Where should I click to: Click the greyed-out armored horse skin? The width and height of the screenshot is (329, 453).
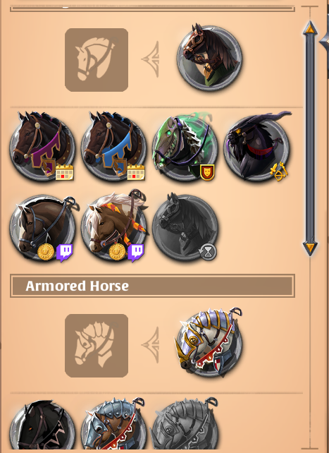(x=185, y=425)
